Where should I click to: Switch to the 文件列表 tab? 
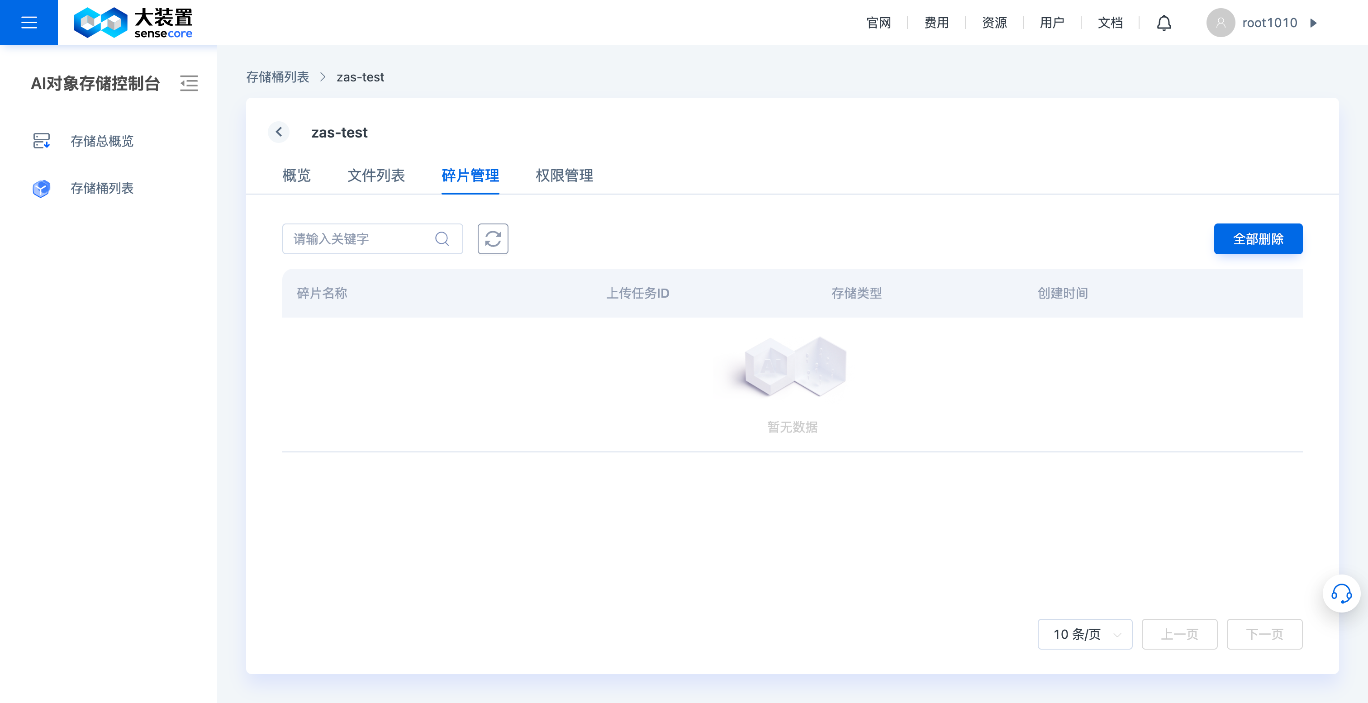(376, 176)
